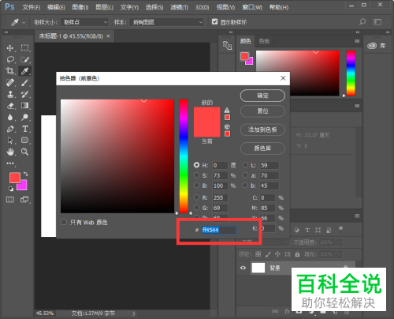This screenshot has width=394, height=319.
Task: Select the Rectangular Marquee tool
Action: (25, 48)
